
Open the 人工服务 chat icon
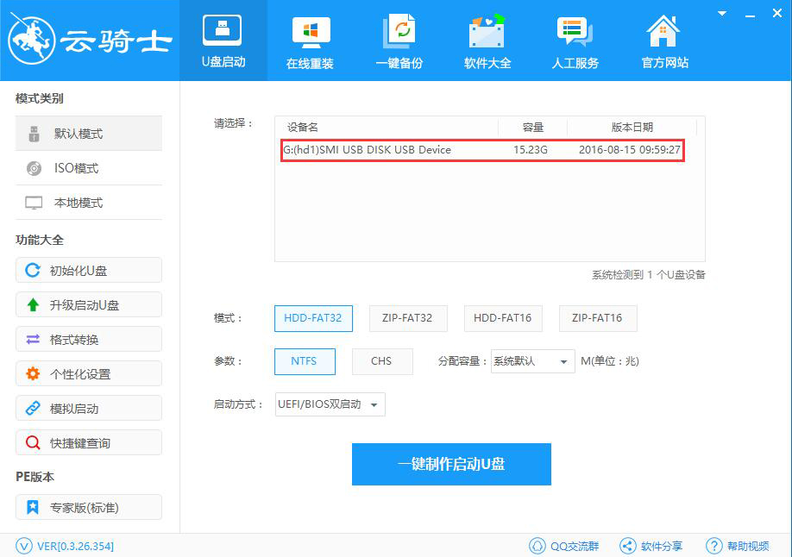[x=575, y=32]
